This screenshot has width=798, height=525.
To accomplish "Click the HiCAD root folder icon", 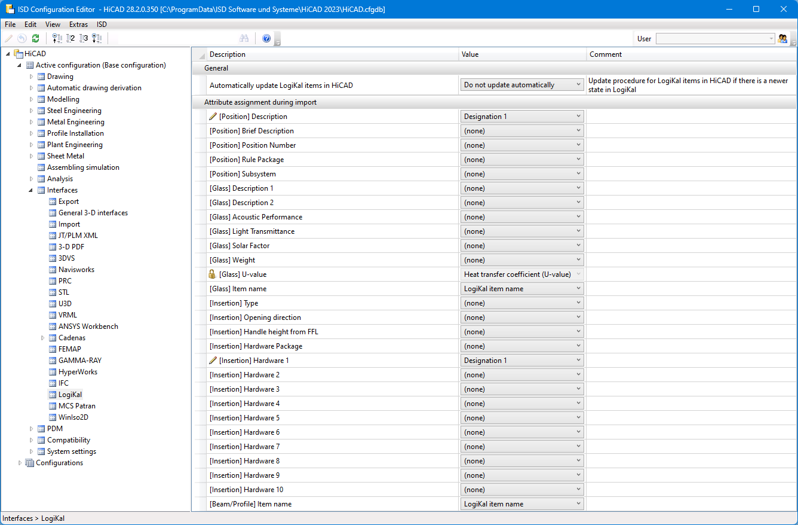I will (19, 54).
